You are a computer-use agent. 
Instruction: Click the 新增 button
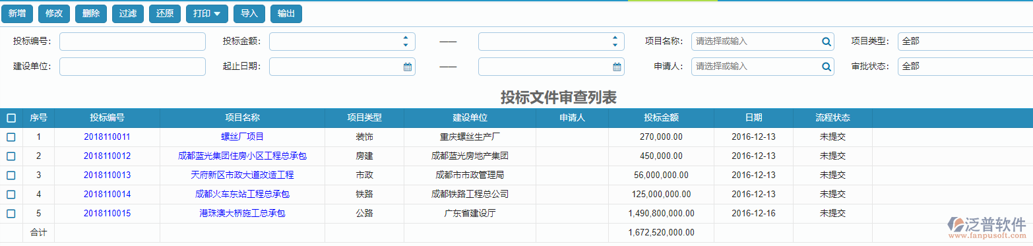pos(17,14)
